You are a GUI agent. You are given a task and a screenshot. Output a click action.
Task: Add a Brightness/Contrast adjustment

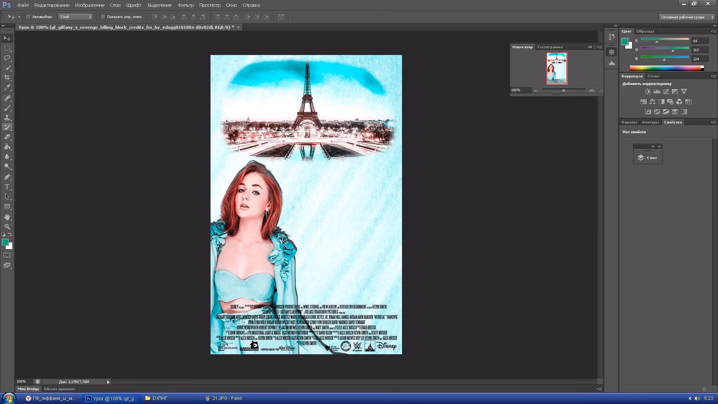pos(648,91)
